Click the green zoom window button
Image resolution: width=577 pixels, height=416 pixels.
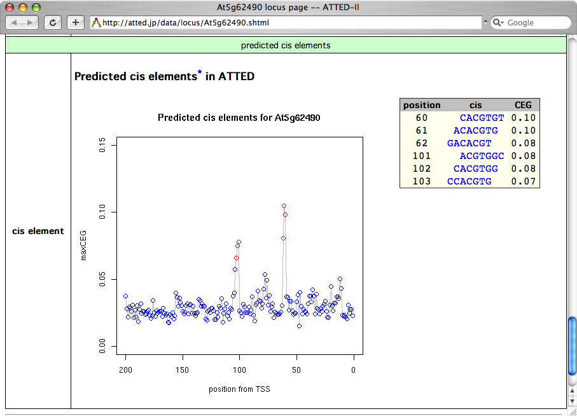click(36, 8)
